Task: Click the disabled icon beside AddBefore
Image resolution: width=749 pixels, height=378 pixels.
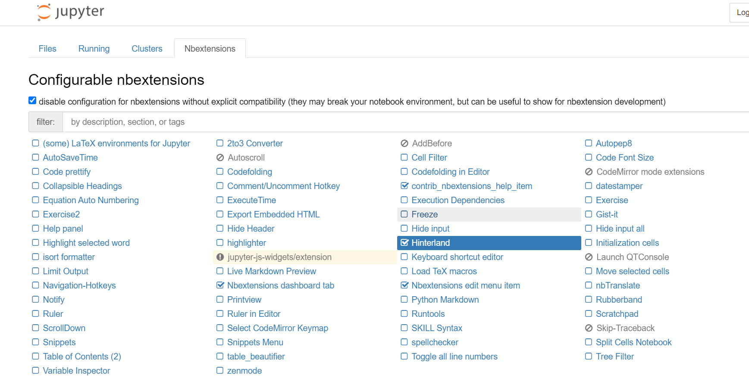Action: 404,143
